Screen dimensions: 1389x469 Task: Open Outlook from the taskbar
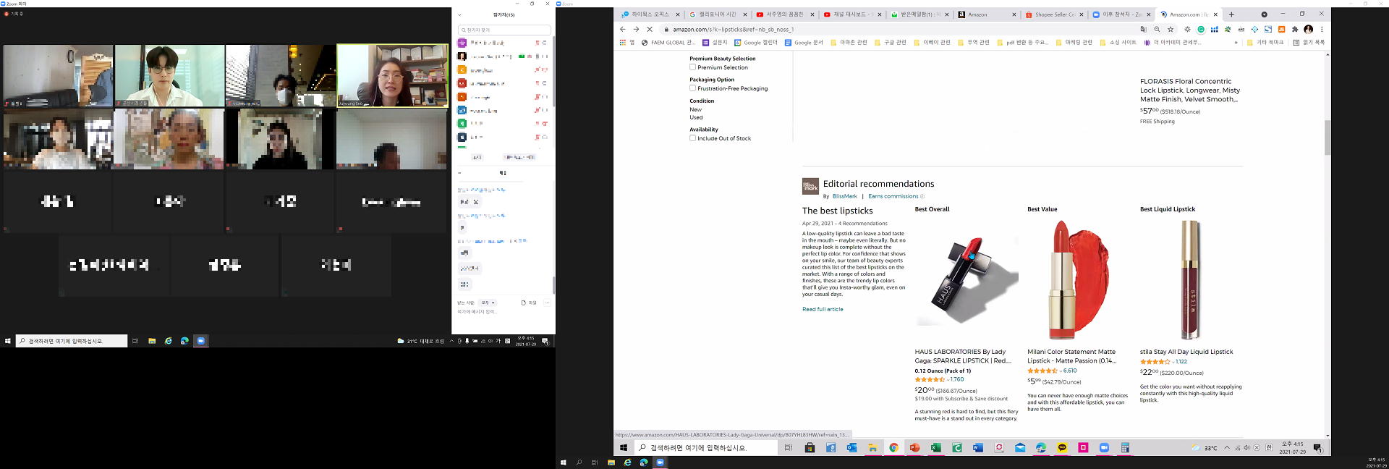pos(851,448)
